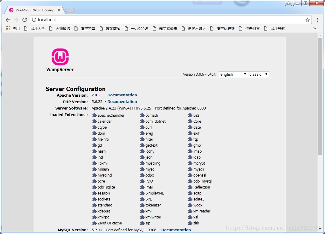325x234 pixels.
Task: Click the puzzle icon beside PDO
Action: coord(142,181)
